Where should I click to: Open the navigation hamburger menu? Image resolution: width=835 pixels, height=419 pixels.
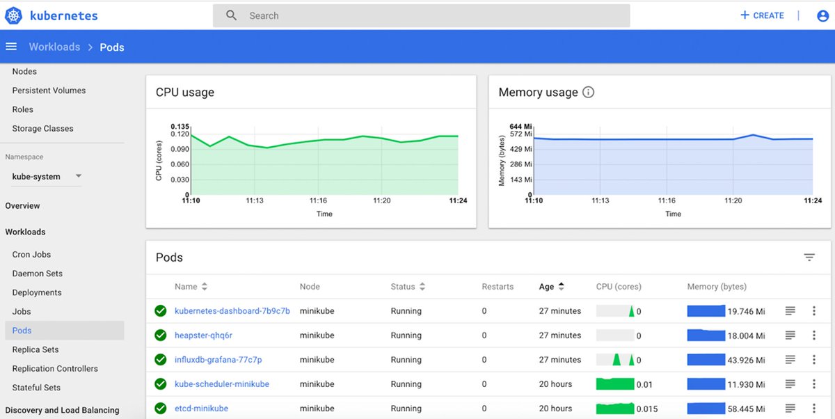pos(11,47)
